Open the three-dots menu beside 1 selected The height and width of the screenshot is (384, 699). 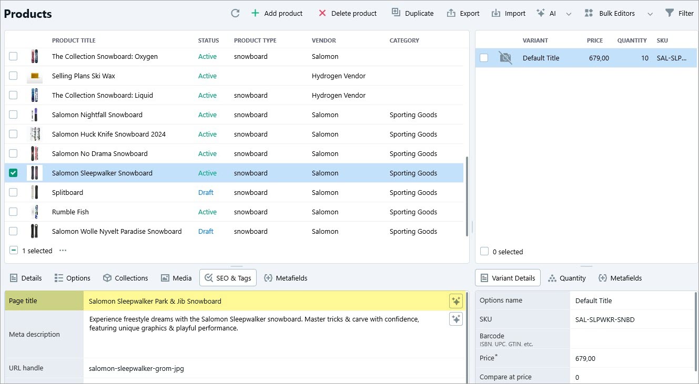[63, 251]
